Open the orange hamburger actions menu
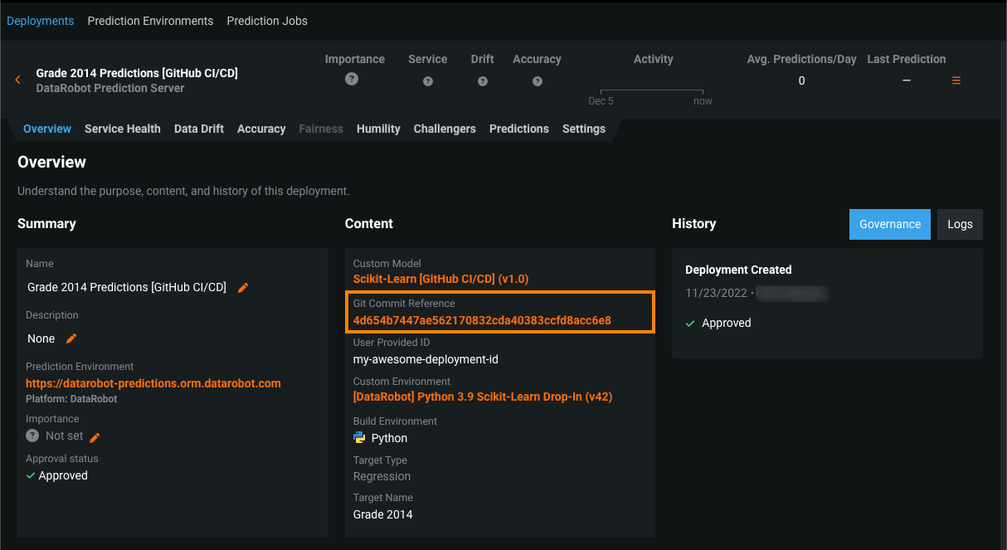The width and height of the screenshot is (1007, 550). (x=956, y=80)
